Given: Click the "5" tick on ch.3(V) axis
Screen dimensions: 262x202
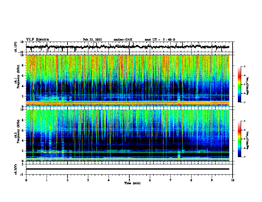Looking at the screenshot, I should pyautogui.click(x=23, y=164).
